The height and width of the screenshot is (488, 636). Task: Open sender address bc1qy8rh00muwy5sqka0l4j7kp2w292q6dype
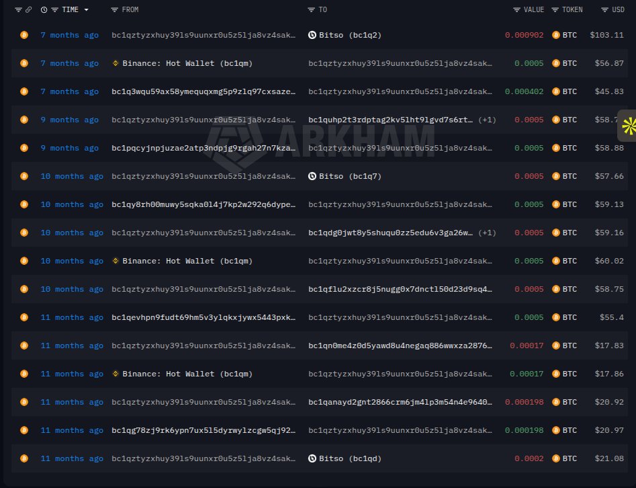pyautogui.click(x=203, y=204)
